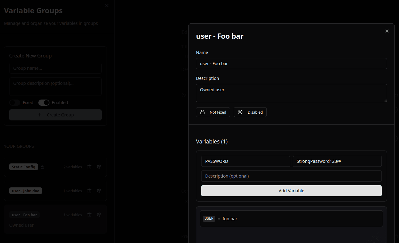The image size is (399, 243).
Task: Open settings gear for user - John doe
Action: coord(99,191)
